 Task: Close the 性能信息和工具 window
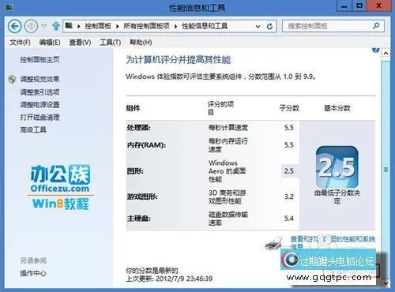379,6
